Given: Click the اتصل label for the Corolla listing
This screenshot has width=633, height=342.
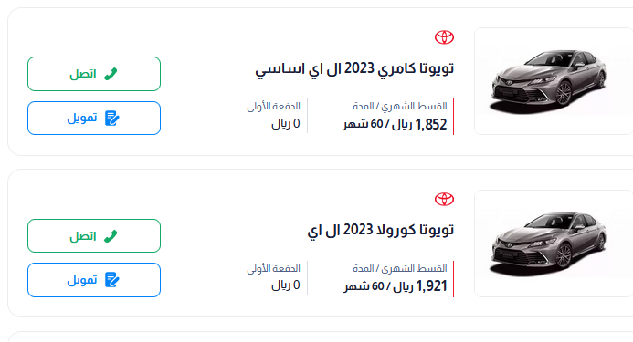Looking at the screenshot, I should [83, 236].
